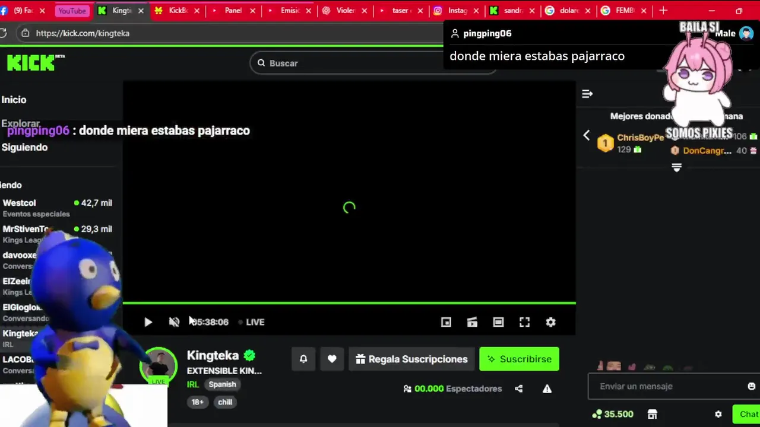Switch to the taser browser tab
The height and width of the screenshot is (427, 760).
(401, 11)
